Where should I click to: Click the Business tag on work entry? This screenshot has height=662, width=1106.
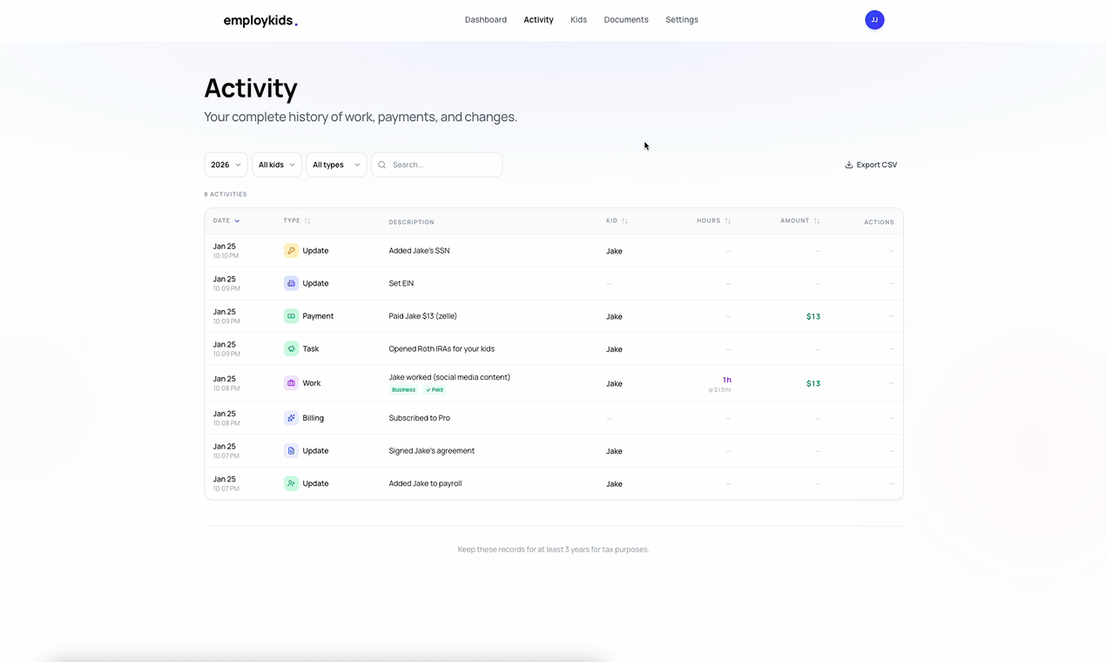pos(403,390)
